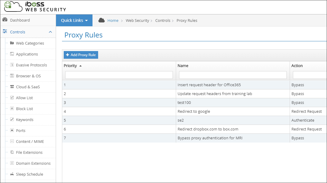Screen dimensions: 327x183
Task: Click the Browser & OS sidebar icon
Action: pyautogui.click(x=12, y=76)
